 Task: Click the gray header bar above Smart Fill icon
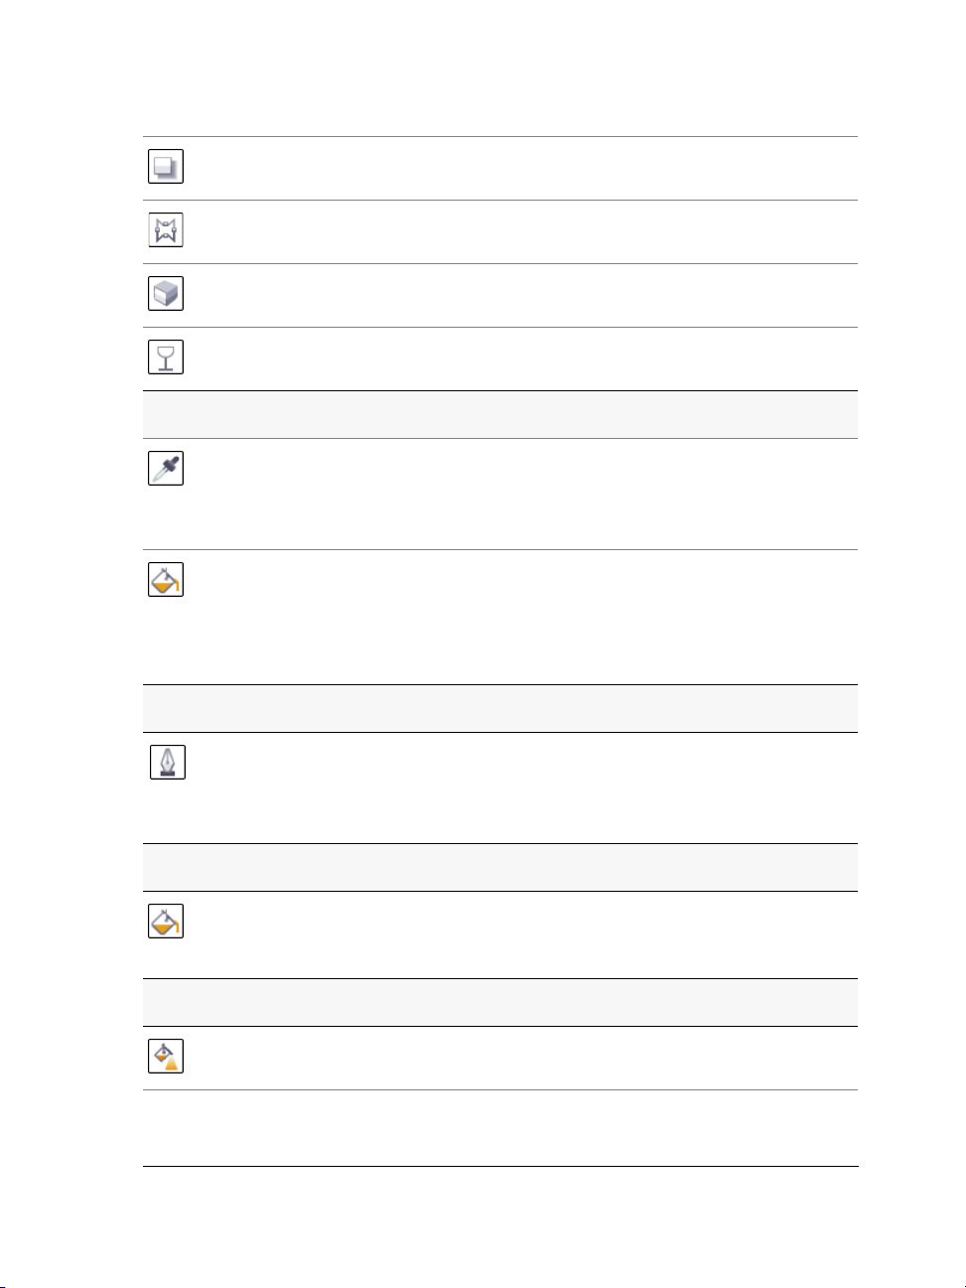(x=500, y=1003)
